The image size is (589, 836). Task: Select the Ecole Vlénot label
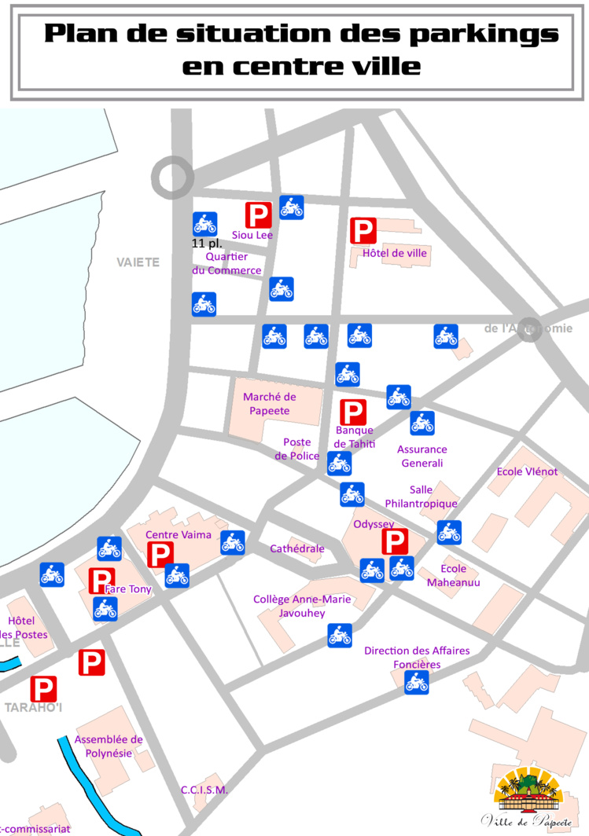(x=527, y=471)
